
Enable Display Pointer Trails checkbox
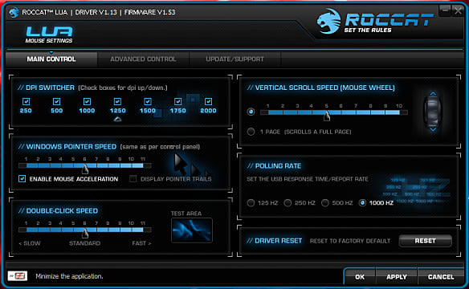click(133, 179)
